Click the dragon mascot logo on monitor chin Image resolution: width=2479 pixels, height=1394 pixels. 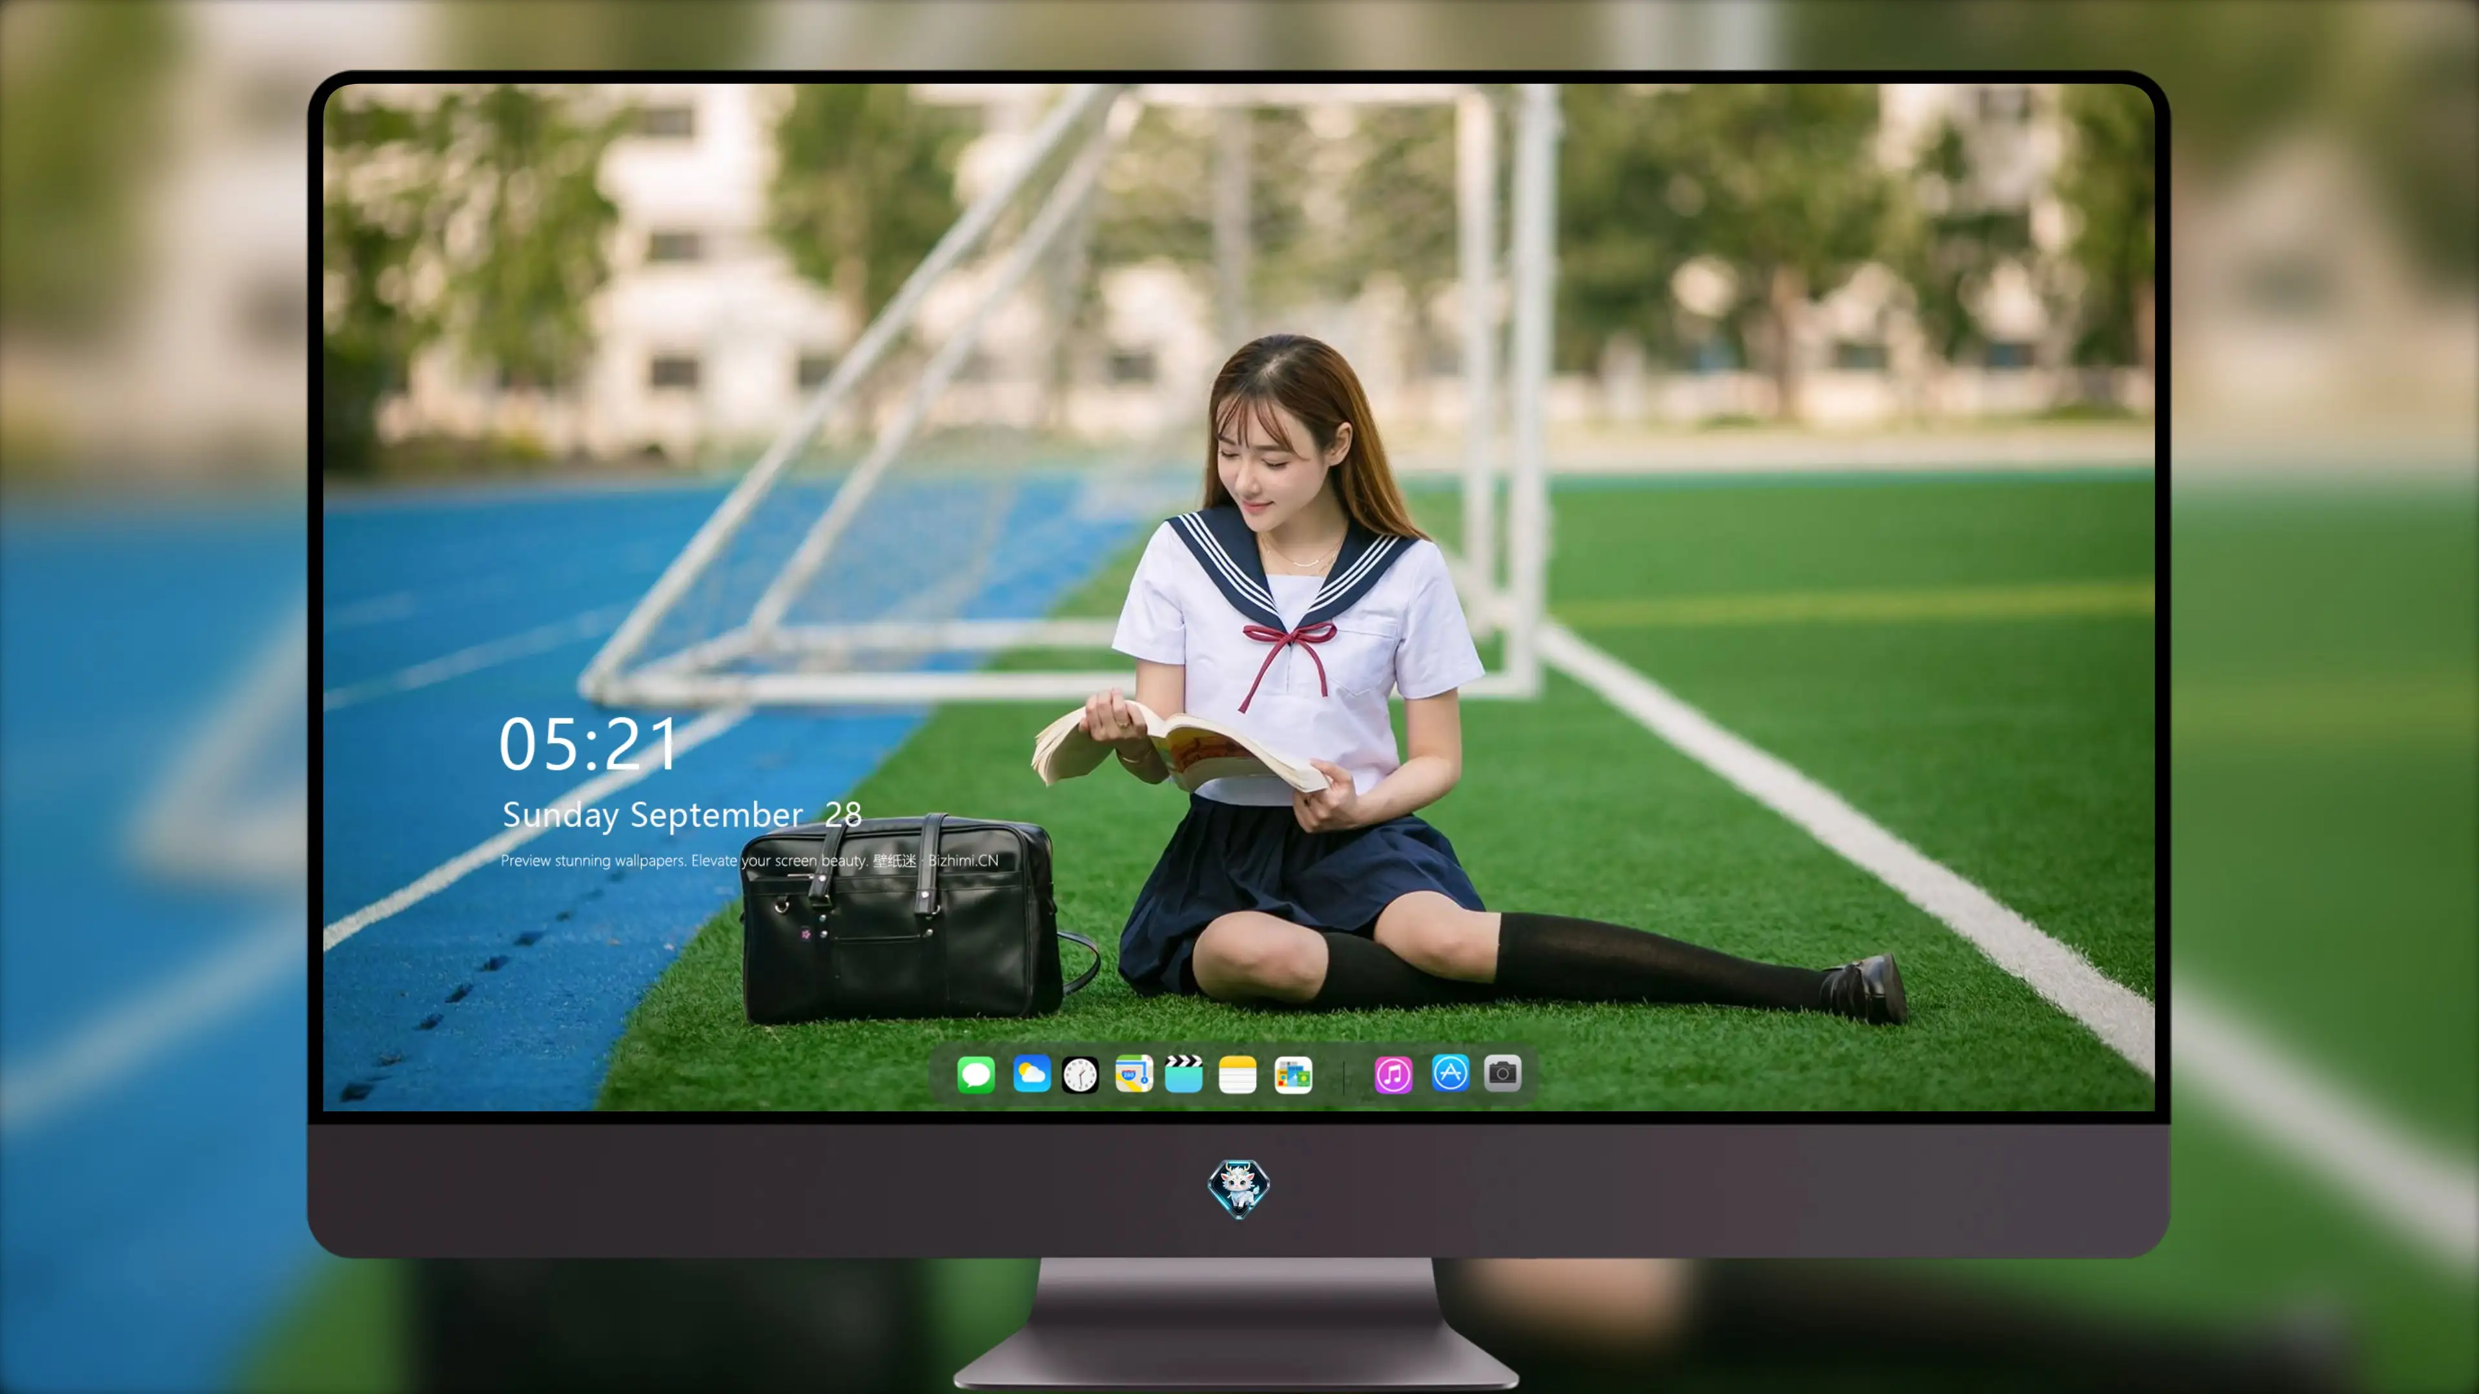tap(1239, 1188)
